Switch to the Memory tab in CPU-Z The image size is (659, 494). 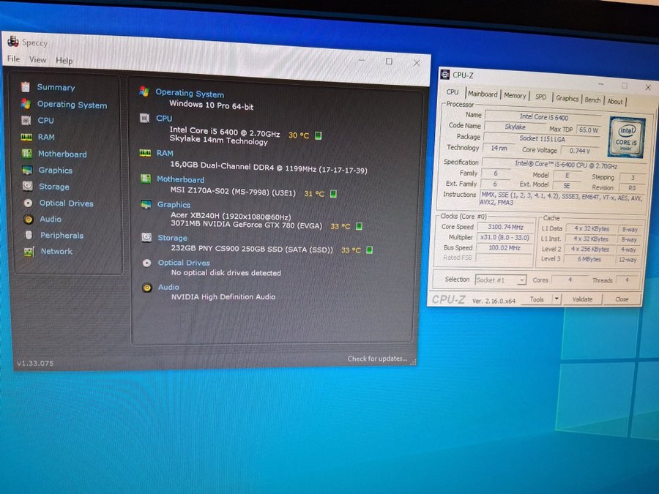(515, 96)
